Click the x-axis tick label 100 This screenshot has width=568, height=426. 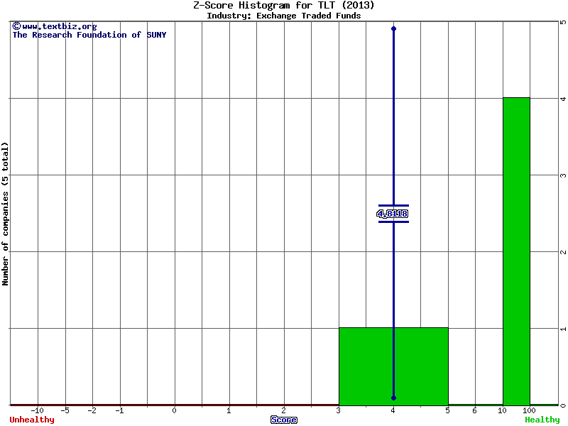click(529, 410)
